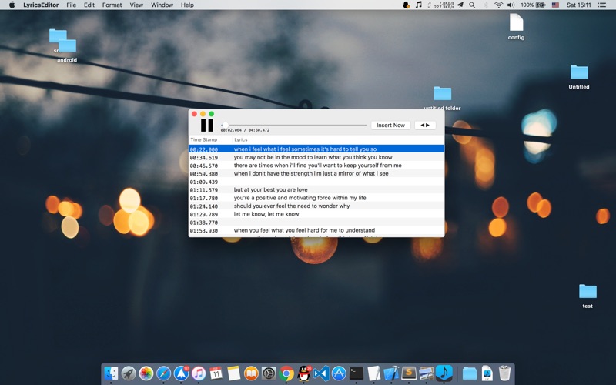Open the View menu
This screenshot has width=616, height=385.
coord(136,5)
